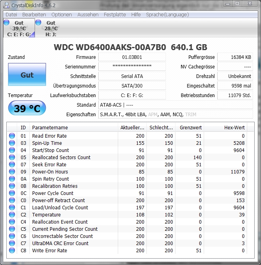Click the Schnittstelle field Serial ATA
261x265 pixels.
pos(132,76)
